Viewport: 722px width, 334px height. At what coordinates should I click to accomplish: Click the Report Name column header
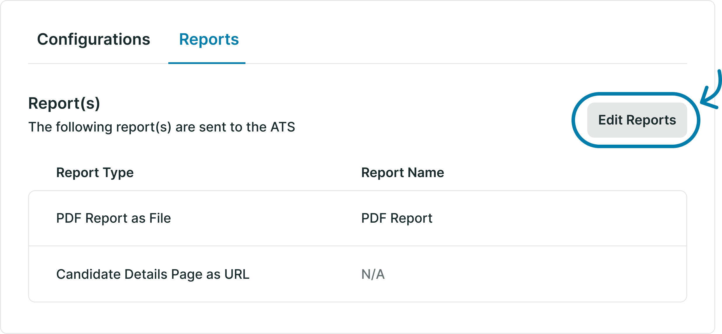coord(402,172)
